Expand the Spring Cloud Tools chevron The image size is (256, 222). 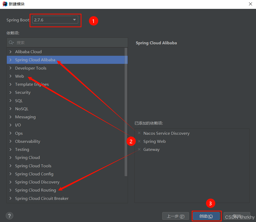10,166
